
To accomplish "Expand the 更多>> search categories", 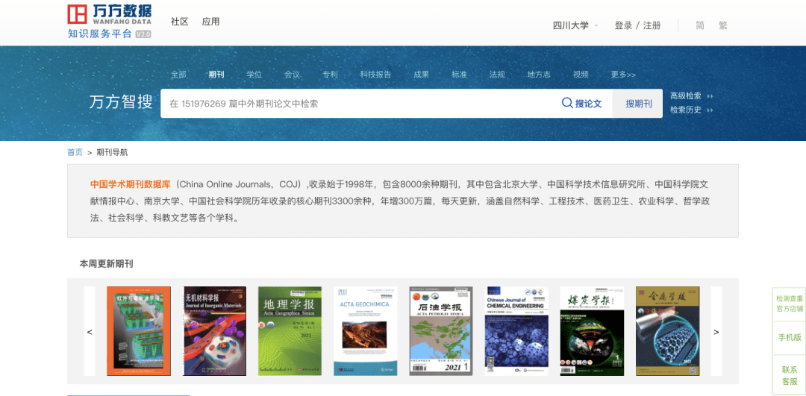I will (x=623, y=75).
